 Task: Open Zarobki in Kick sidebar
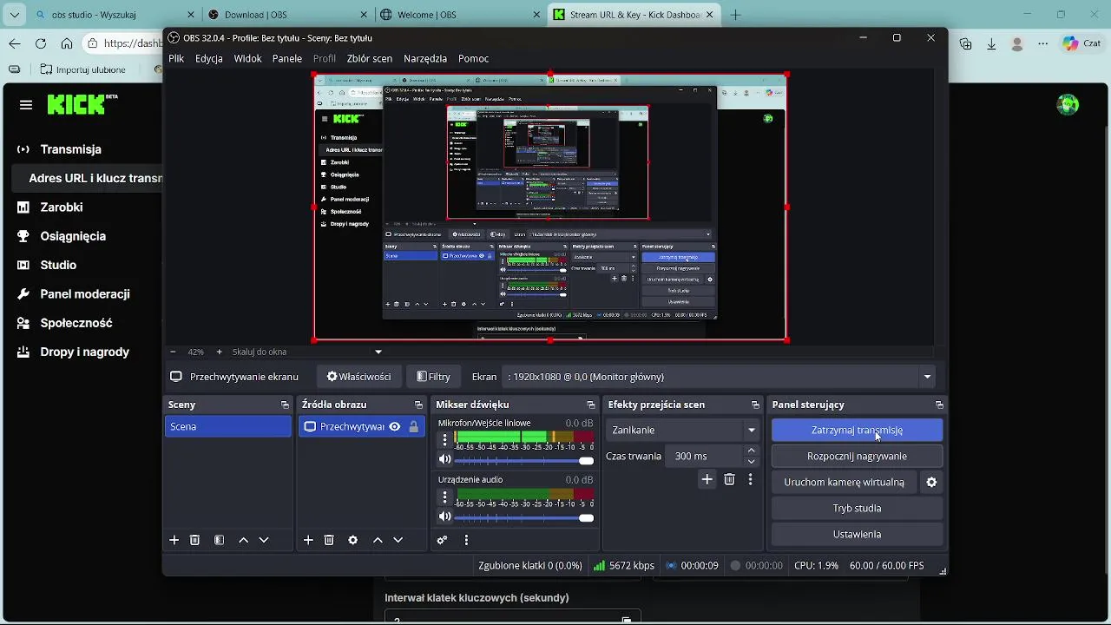point(62,207)
